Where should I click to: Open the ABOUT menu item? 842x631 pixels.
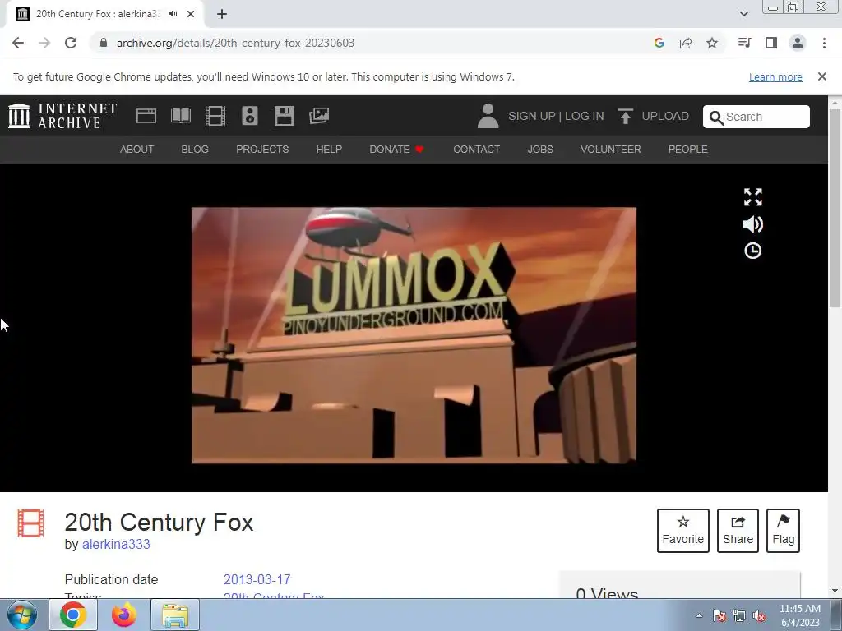(137, 150)
